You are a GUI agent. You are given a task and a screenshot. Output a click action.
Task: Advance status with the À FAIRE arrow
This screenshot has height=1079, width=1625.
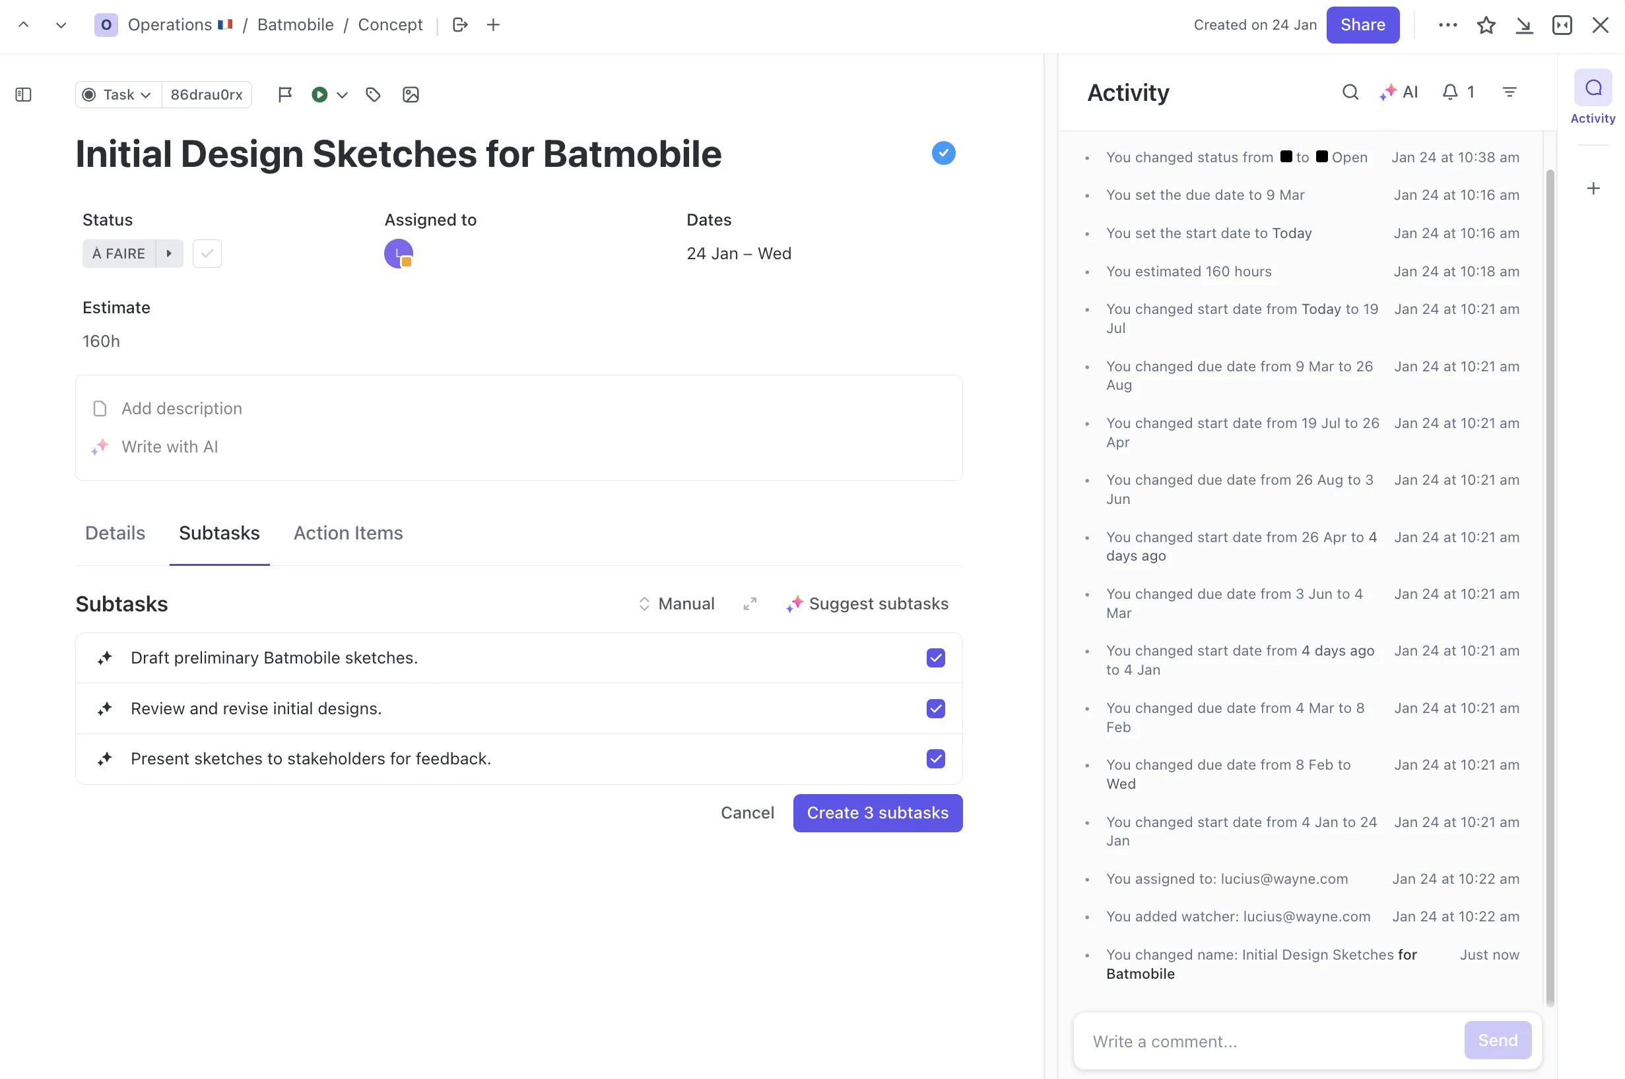pyautogui.click(x=170, y=253)
